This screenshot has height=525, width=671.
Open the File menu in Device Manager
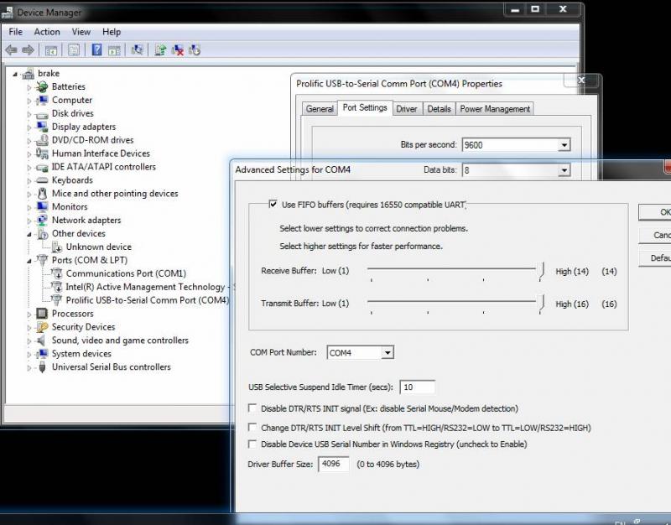16,32
